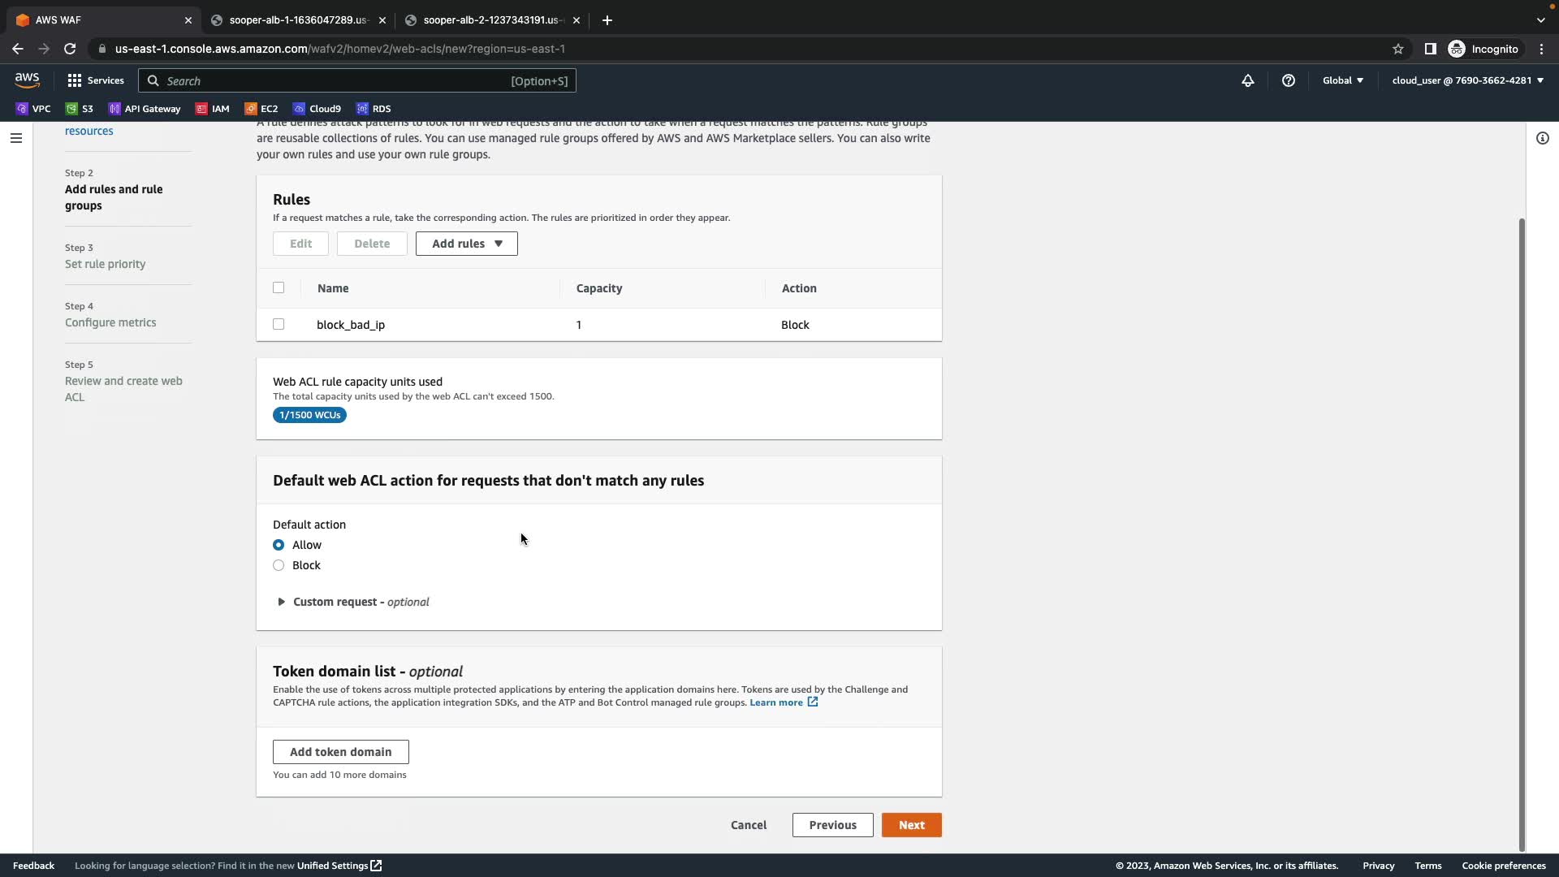Click the page vertical scrollbar
The width and height of the screenshot is (1559, 877).
[1522, 528]
